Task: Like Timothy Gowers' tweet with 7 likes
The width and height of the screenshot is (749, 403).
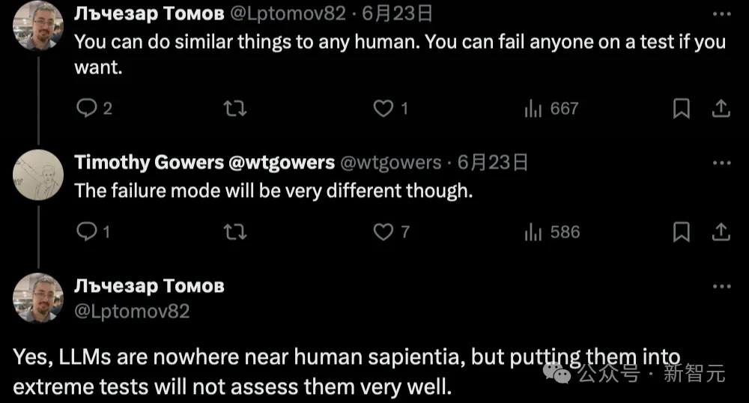Action: tap(383, 232)
